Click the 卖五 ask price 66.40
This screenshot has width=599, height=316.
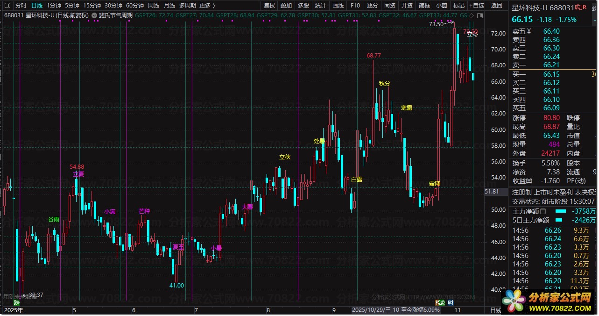click(x=551, y=31)
